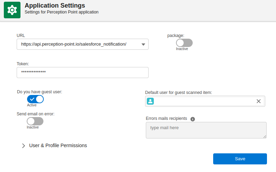This screenshot has width=276, height=172.
Task: Click the Inactive label under Send email toggle
Action: click(33, 127)
